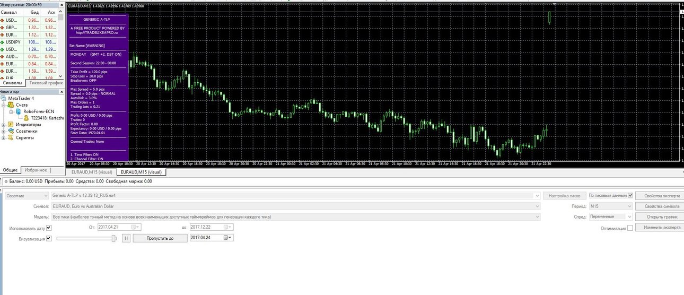This screenshot has height=295, width=684.
Task: Click the 'Настройка тиков' button
Action: tap(565, 195)
